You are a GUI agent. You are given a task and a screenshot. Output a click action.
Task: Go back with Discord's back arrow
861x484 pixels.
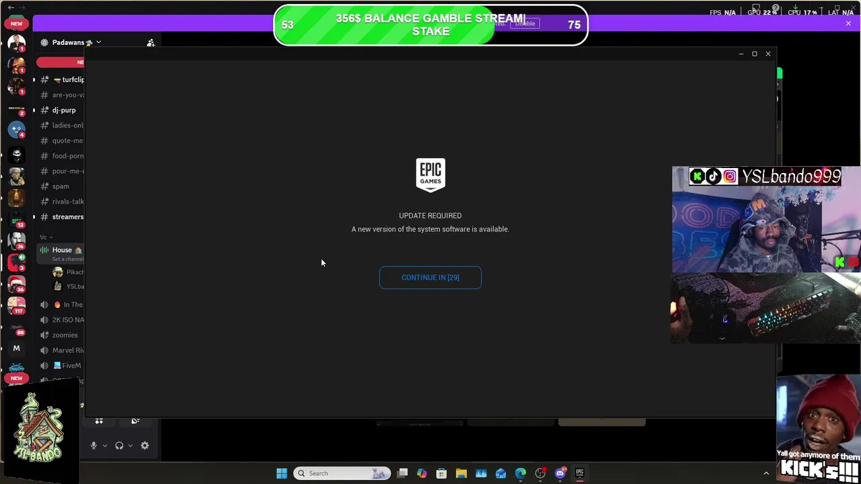pos(11,7)
